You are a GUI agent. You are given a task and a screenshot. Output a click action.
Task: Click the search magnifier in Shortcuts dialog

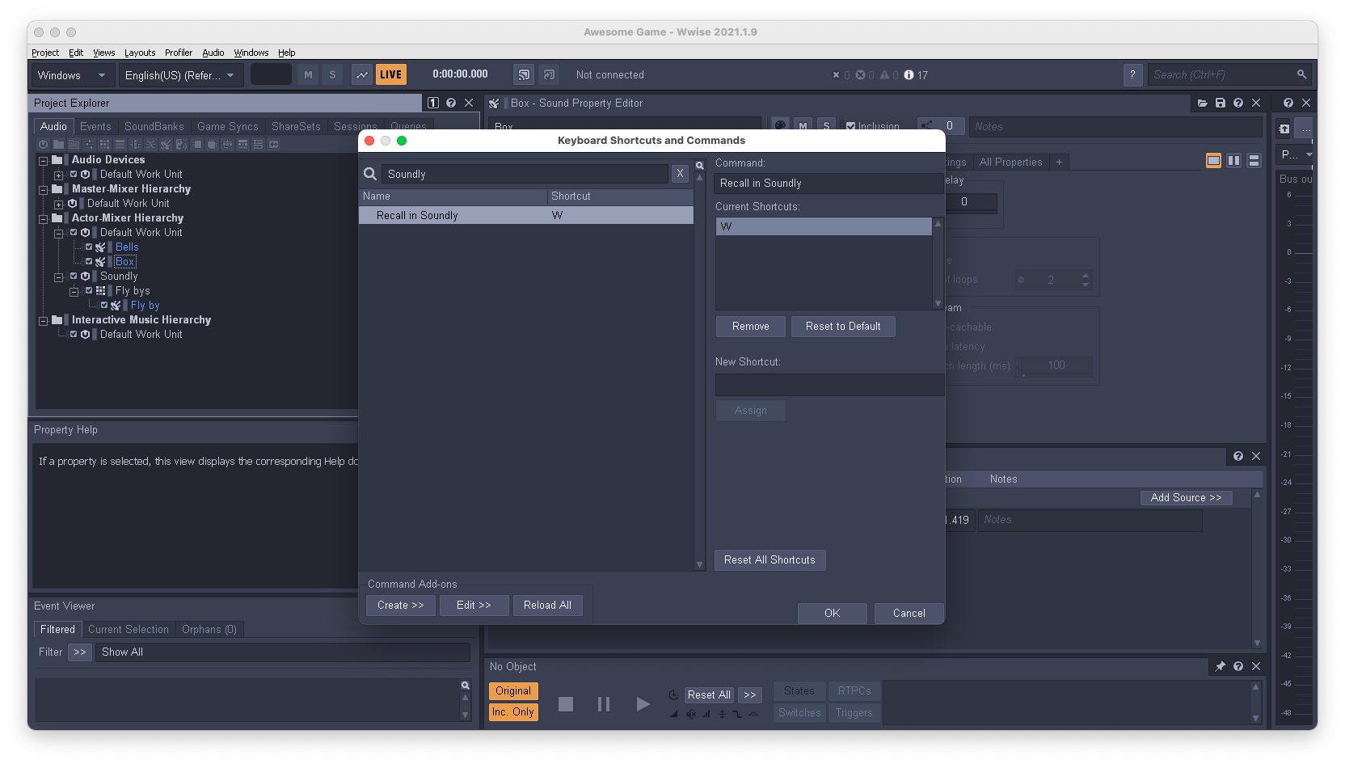[370, 174]
